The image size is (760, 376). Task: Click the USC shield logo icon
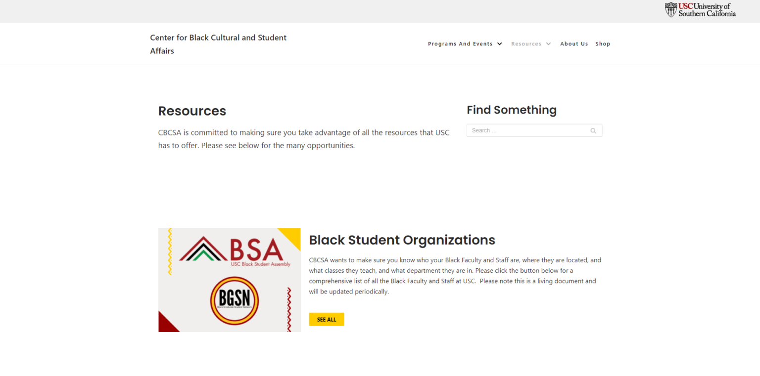tap(670, 10)
